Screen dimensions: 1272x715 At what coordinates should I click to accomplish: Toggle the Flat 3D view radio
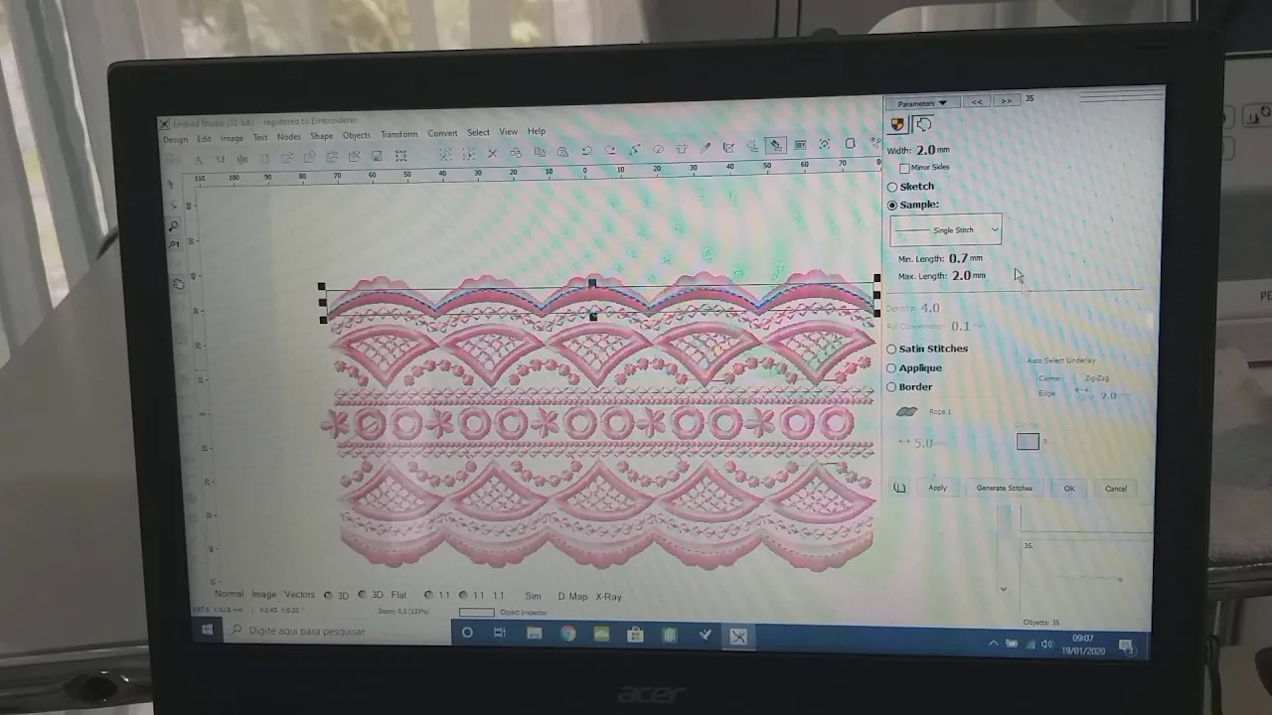(x=363, y=596)
